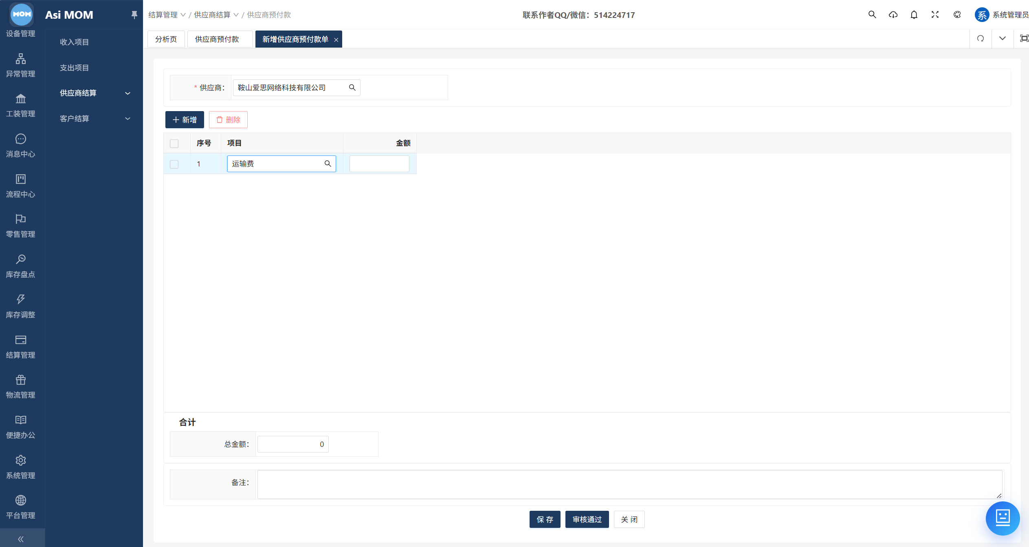Viewport: 1029px width, 547px height.
Task: Open the 异常管理 sidebar module
Action: coord(20,66)
